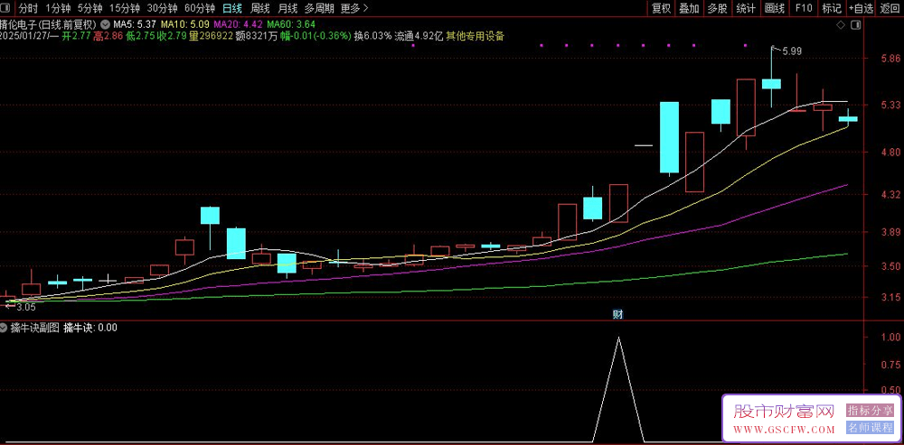The image size is (904, 445).
Task: Open main chart indicator dropdown arrow
Action: tap(105, 24)
